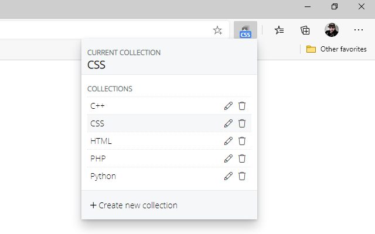Click the pencil icon for Python

229,176
